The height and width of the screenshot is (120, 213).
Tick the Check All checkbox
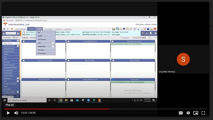point(121,38)
